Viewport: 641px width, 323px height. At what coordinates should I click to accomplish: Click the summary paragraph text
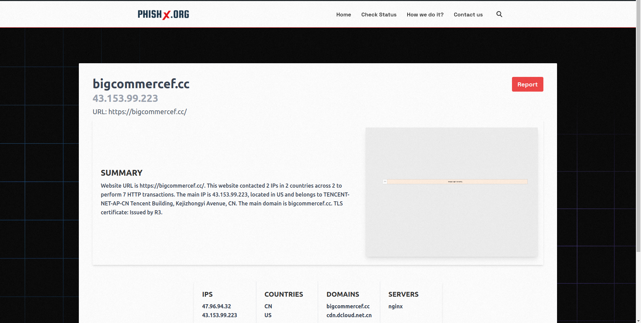pyautogui.click(x=225, y=199)
